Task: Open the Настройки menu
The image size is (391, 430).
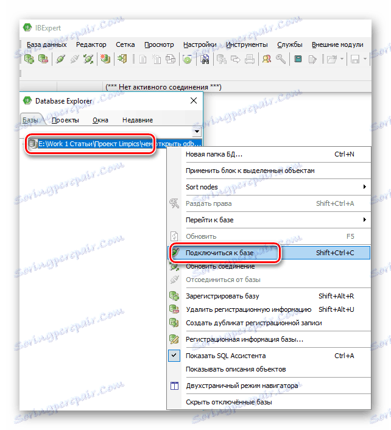Action: click(200, 44)
